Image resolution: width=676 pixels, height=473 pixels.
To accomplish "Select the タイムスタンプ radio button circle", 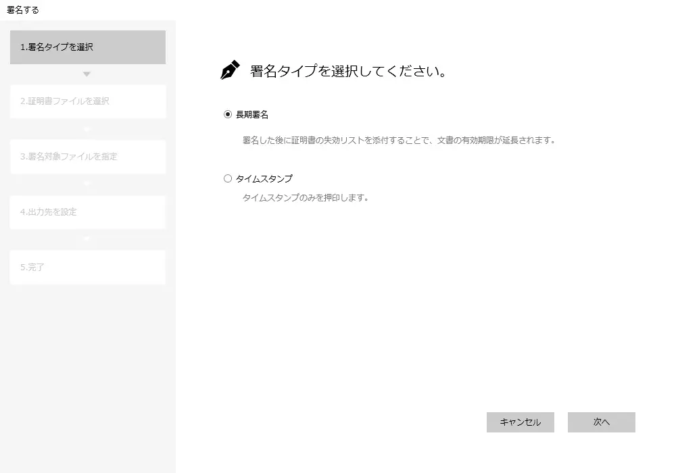I will click(x=228, y=179).
